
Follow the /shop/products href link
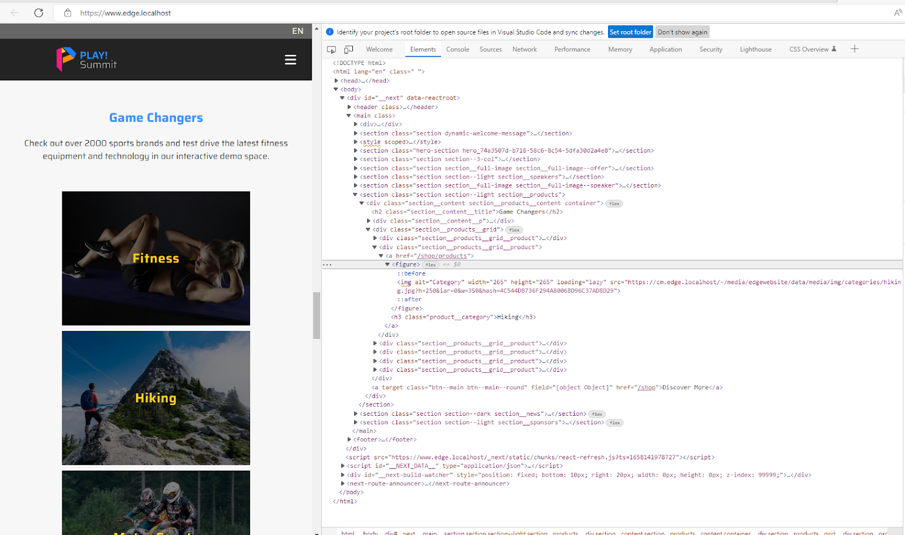coord(442,256)
